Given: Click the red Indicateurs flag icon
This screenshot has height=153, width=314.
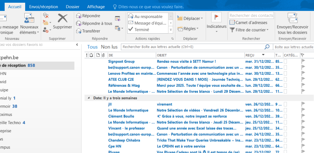Looking at the screenshot, I should (x=217, y=17).
